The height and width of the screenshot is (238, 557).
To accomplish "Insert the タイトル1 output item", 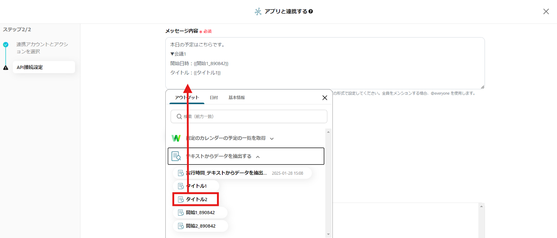I will (196, 186).
